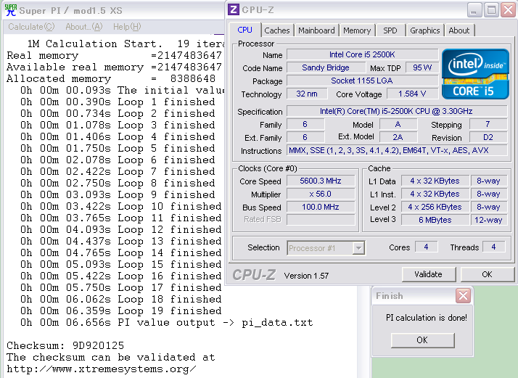Click the 1.584 V core voltage value
This screenshot has height=378, width=518.
(x=412, y=94)
